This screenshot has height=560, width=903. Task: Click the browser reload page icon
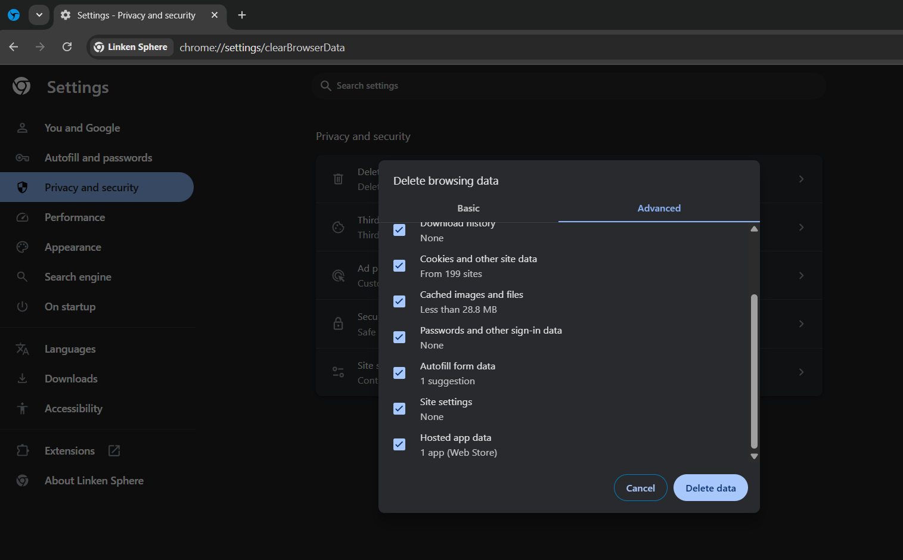pyautogui.click(x=67, y=47)
